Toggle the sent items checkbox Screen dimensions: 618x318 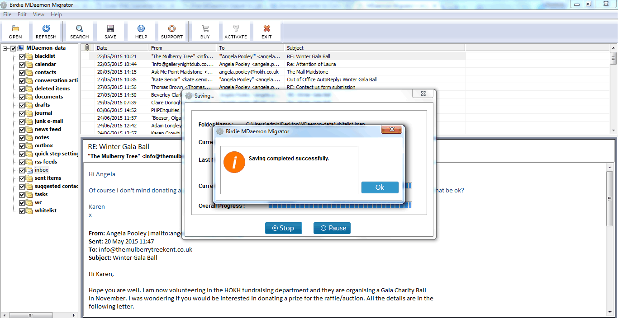pos(22,178)
